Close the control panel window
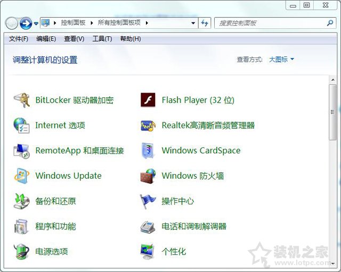 326,5
